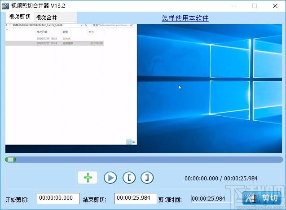Switch to the 视频剪切 tab

pyautogui.click(x=19, y=17)
